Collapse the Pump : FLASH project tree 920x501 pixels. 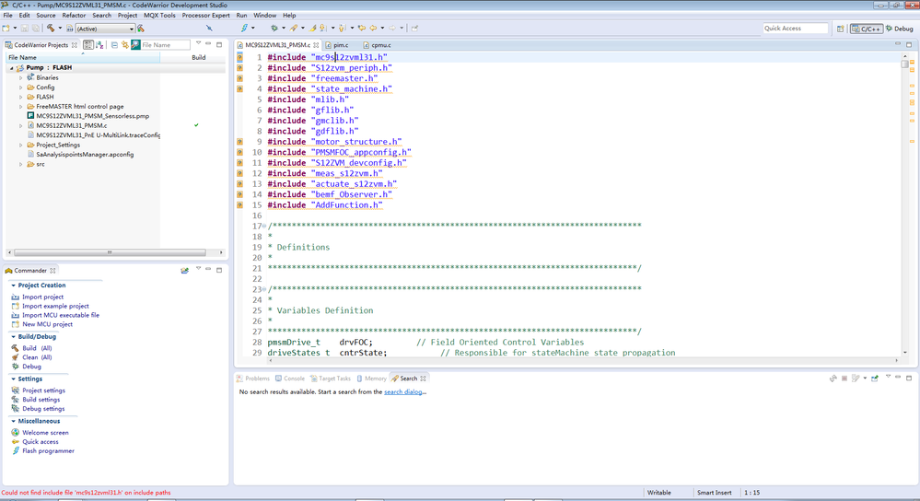point(11,68)
